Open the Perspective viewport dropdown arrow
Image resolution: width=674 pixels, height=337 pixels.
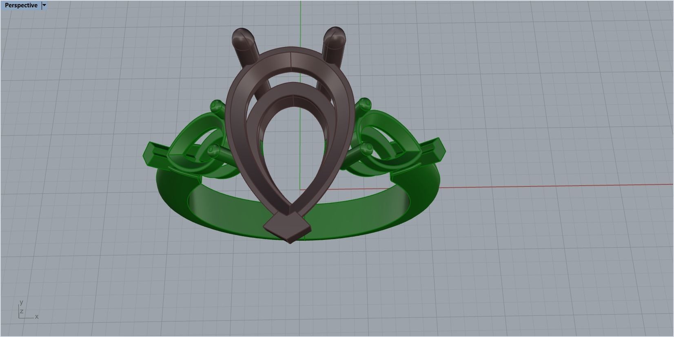[44, 5]
